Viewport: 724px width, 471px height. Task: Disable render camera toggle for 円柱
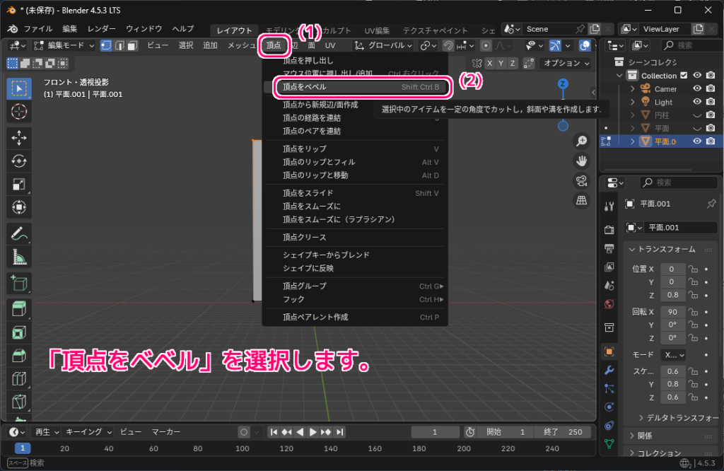(x=711, y=115)
